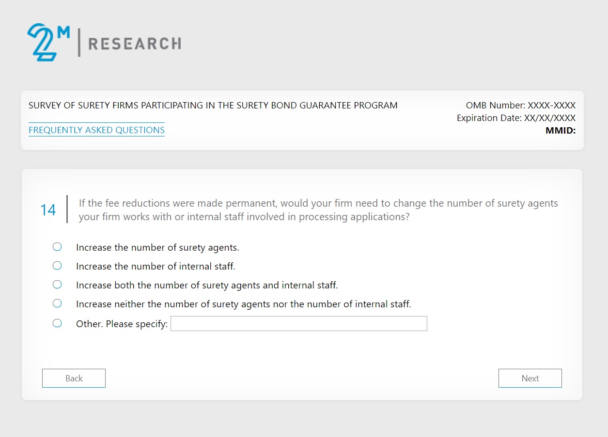Click the survey title heading text

pyautogui.click(x=213, y=105)
